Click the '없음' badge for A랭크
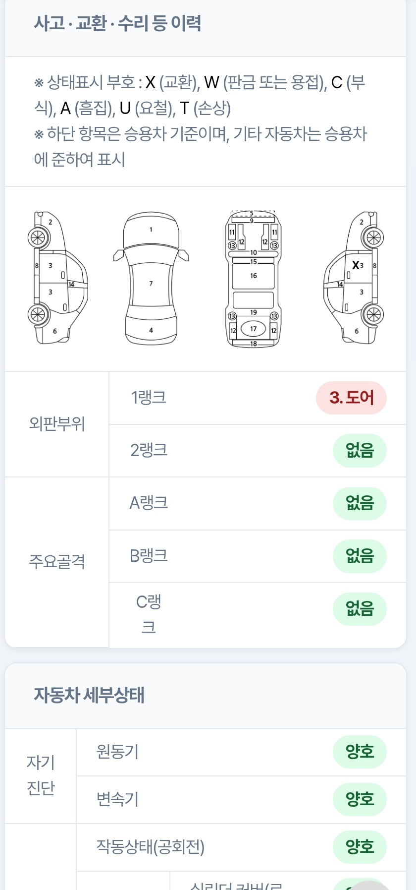This screenshot has height=890, width=416. pos(360,503)
